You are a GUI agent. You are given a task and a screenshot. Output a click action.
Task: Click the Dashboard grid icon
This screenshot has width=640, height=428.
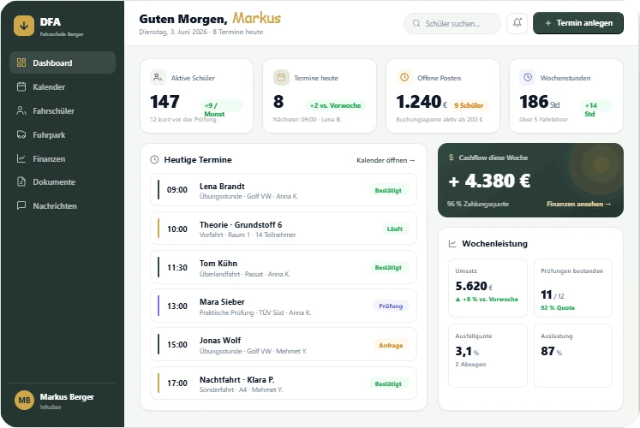pos(21,62)
